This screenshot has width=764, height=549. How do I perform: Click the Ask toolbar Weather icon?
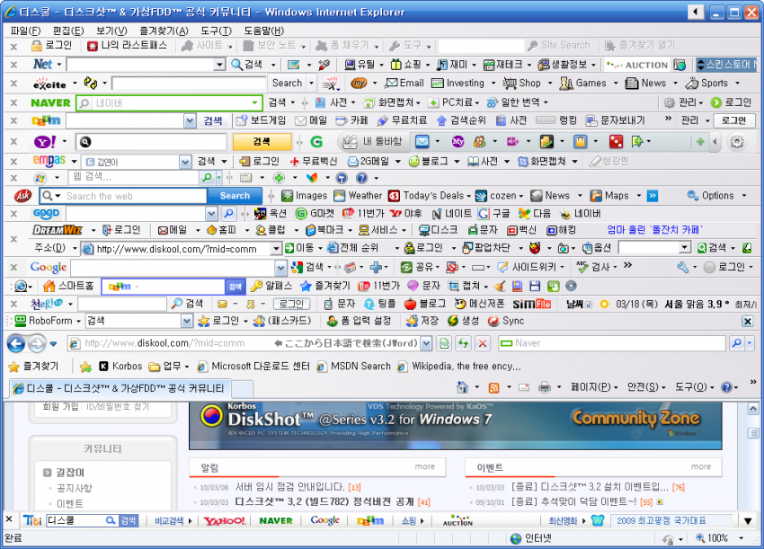pyautogui.click(x=340, y=196)
